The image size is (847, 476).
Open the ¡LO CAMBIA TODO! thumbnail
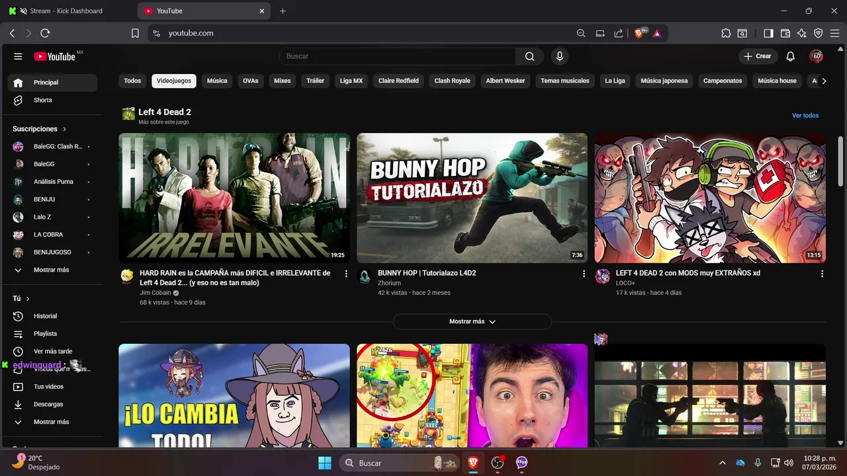(x=234, y=395)
